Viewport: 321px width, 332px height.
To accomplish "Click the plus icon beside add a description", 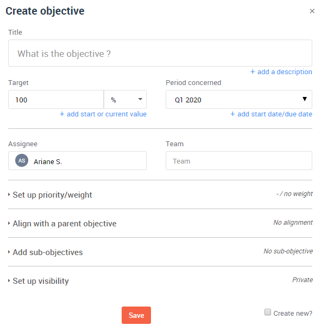I will (x=253, y=72).
